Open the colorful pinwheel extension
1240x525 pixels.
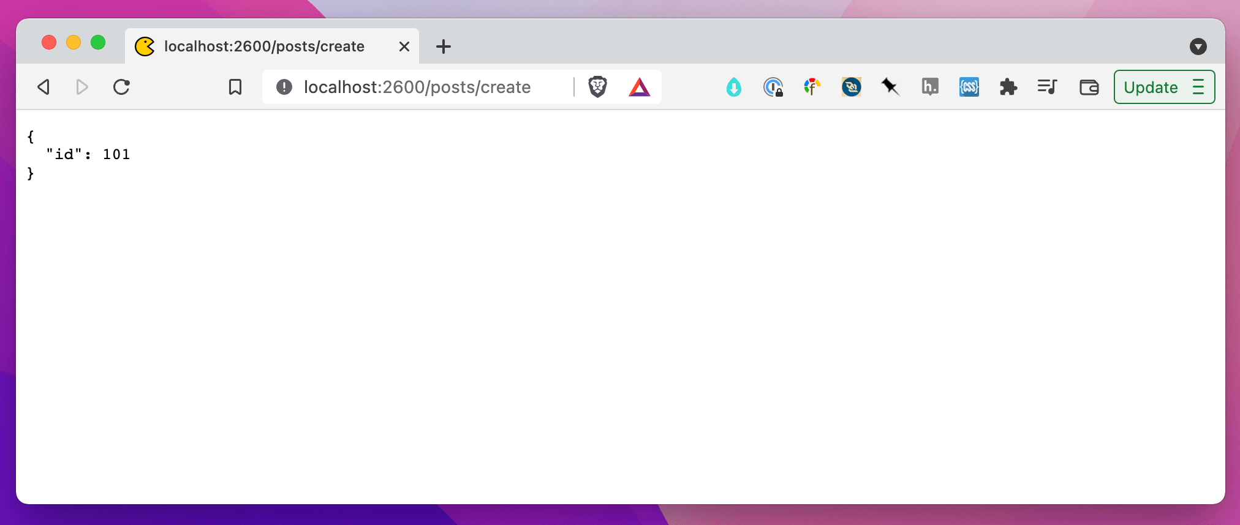click(812, 87)
